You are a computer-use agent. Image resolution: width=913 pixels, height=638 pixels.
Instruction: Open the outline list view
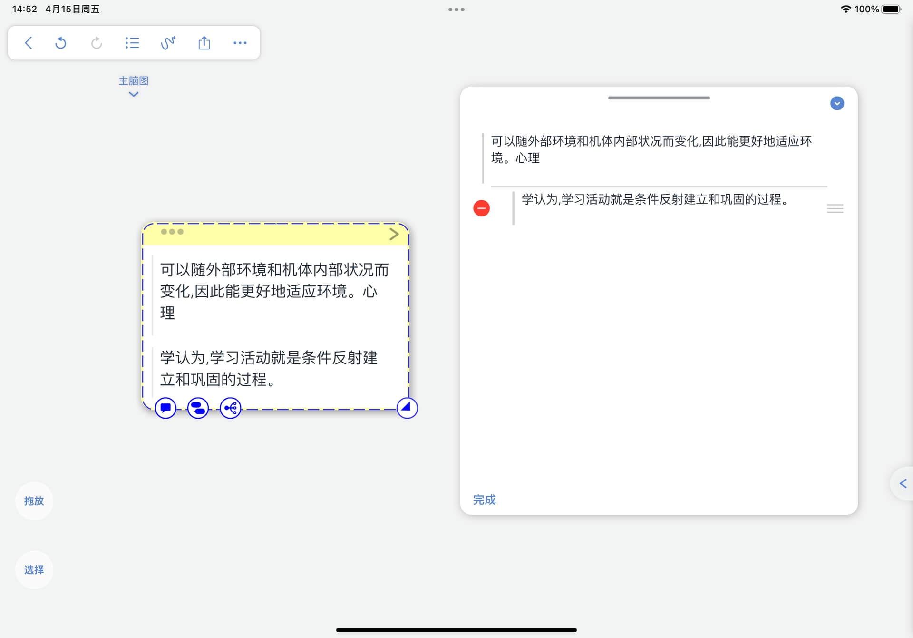click(132, 43)
